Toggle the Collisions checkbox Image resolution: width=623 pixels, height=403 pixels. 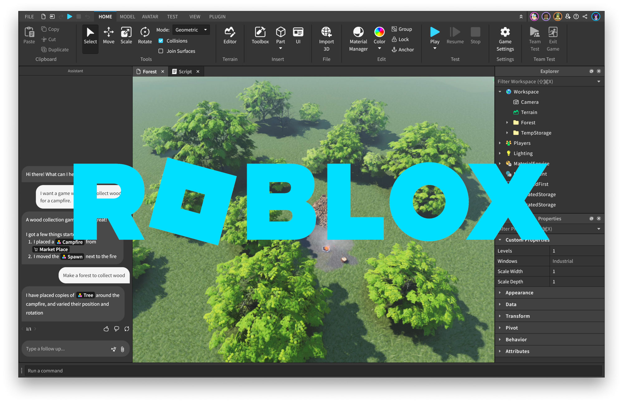pos(161,41)
